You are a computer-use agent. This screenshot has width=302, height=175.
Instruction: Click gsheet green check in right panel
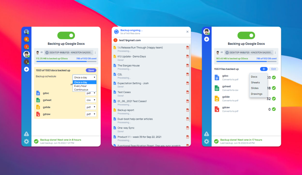point(274,88)
